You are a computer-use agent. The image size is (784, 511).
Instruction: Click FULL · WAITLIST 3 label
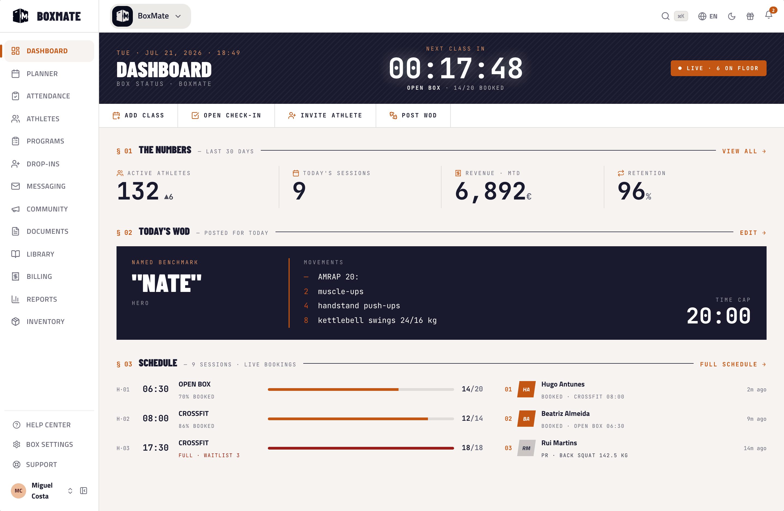pyautogui.click(x=209, y=456)
